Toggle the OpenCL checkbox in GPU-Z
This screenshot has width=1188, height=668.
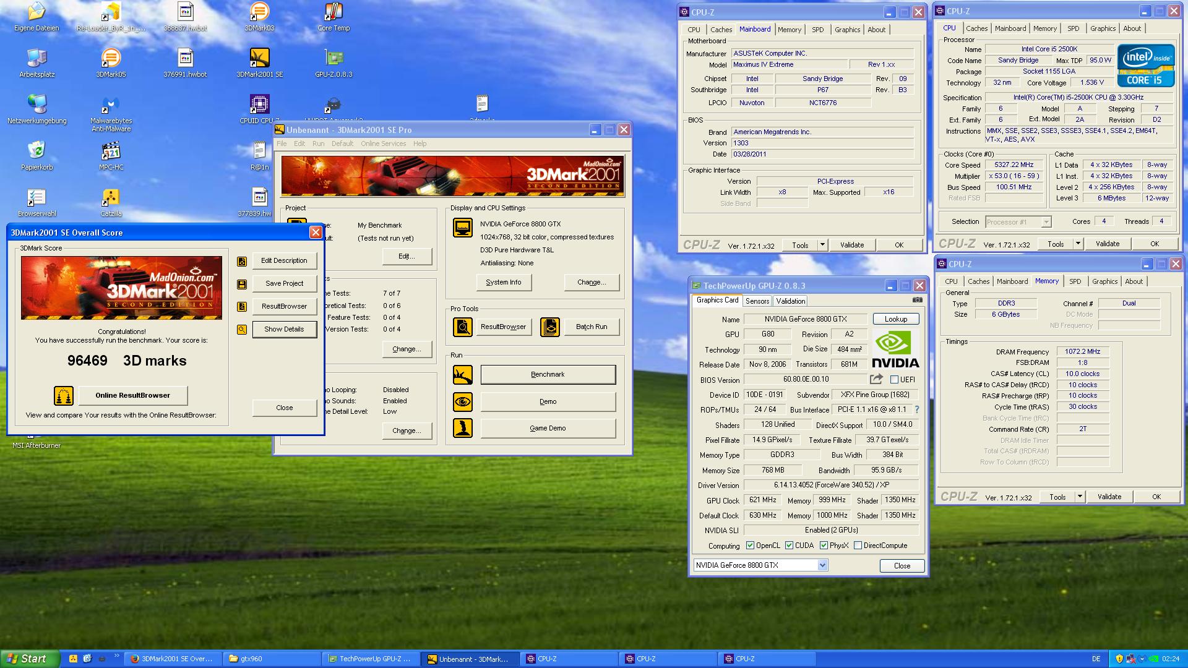(750, 546)
